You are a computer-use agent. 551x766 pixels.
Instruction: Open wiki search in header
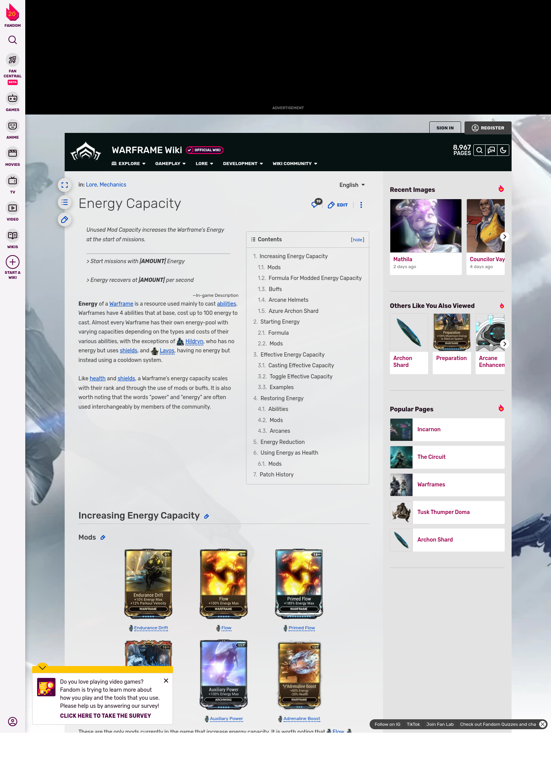coord(479,150)
